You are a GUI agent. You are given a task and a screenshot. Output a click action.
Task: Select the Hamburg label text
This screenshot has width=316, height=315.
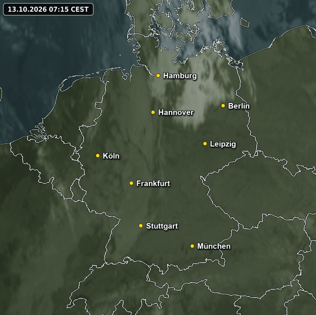pyautogui.click(x=180, y=76)
